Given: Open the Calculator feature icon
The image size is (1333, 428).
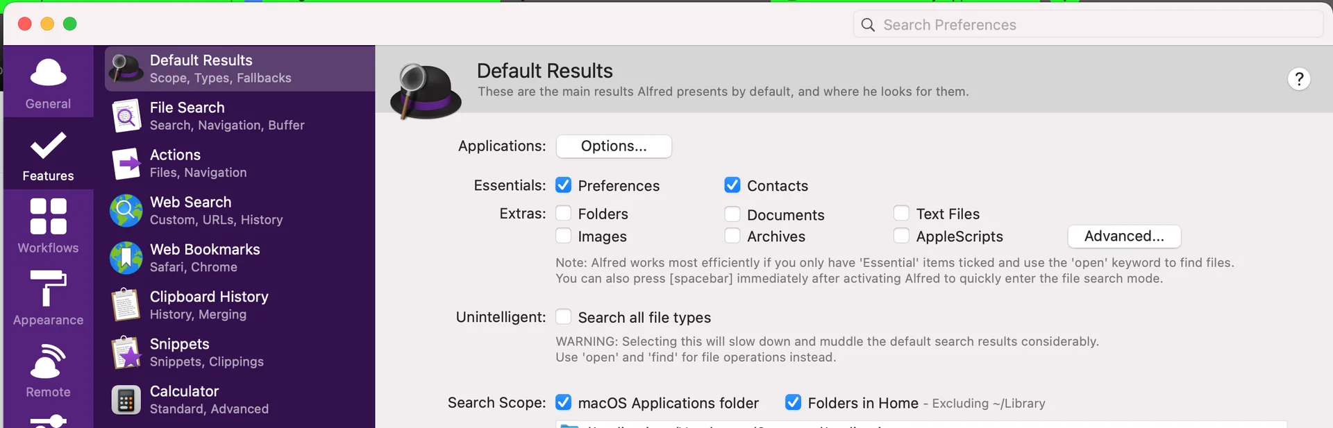Looking at the screenshot, I should [126, 400].
